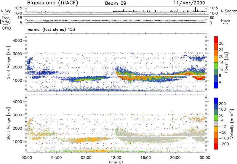Click the red top segment of the power color bar
Screen dimensions: 237x164
pos(216,40)
